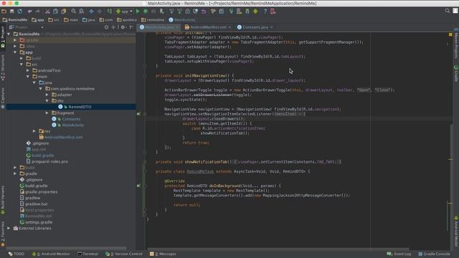Open the Event Log
Screen dimensions: 459x258
(399, 254)
